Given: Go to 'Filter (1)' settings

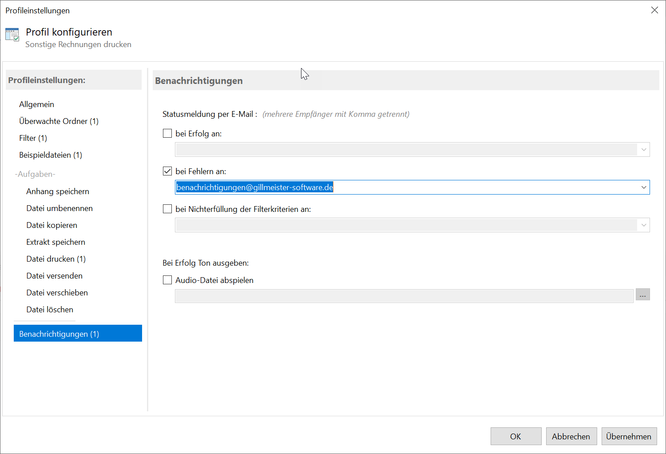Looking at the screenshot, I should point(33,138).
